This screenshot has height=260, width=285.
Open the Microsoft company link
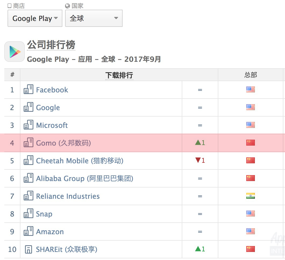click(52, 125)
